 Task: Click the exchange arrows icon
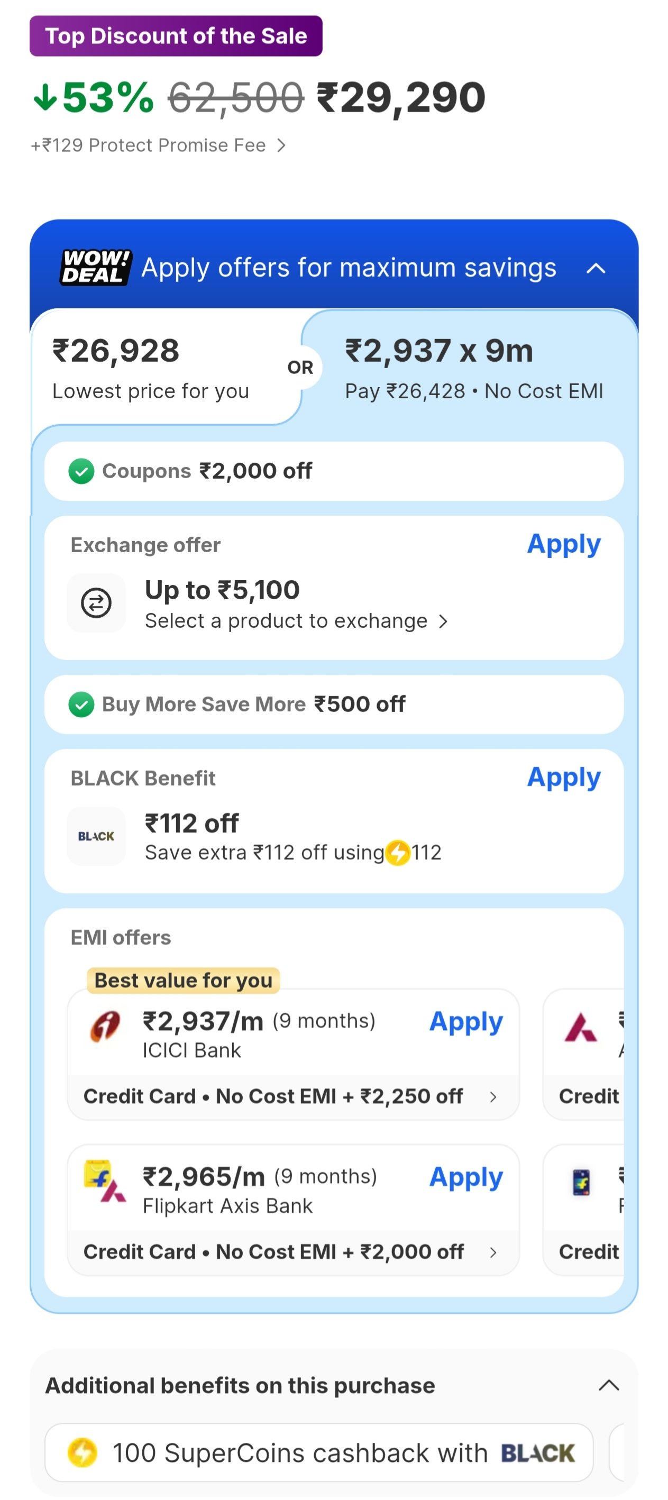(x=96, y=602)
